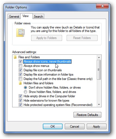Click the Always show menus label text
This screenshot has height=139, width=116.
pos(36,66)
